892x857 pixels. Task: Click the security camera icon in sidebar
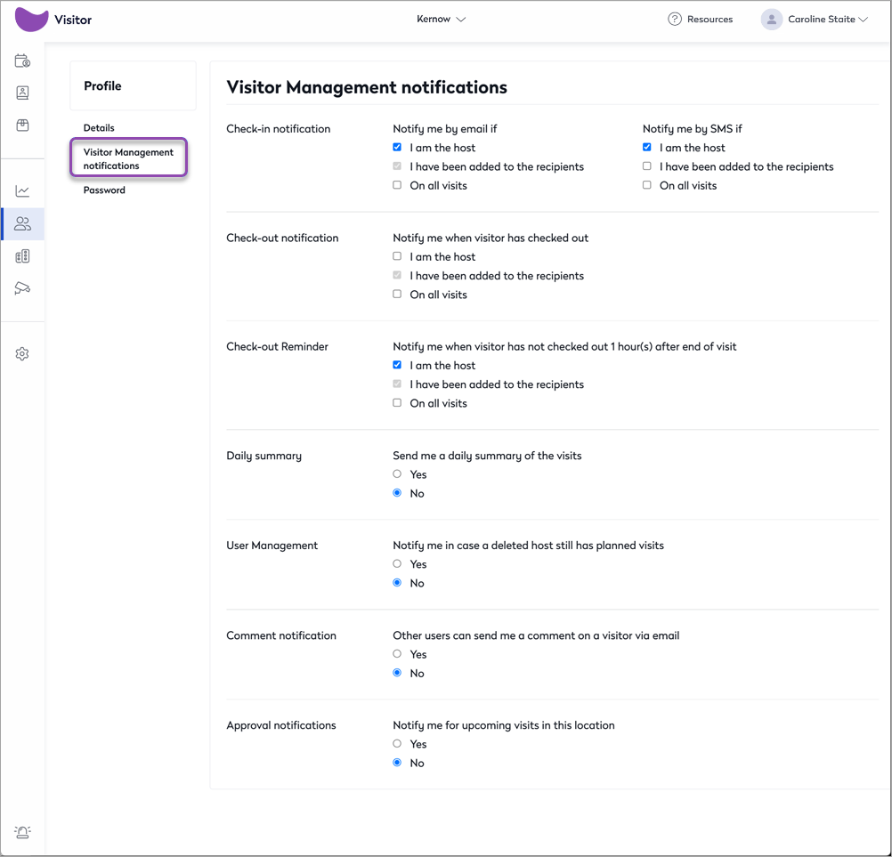click(23, 288)
